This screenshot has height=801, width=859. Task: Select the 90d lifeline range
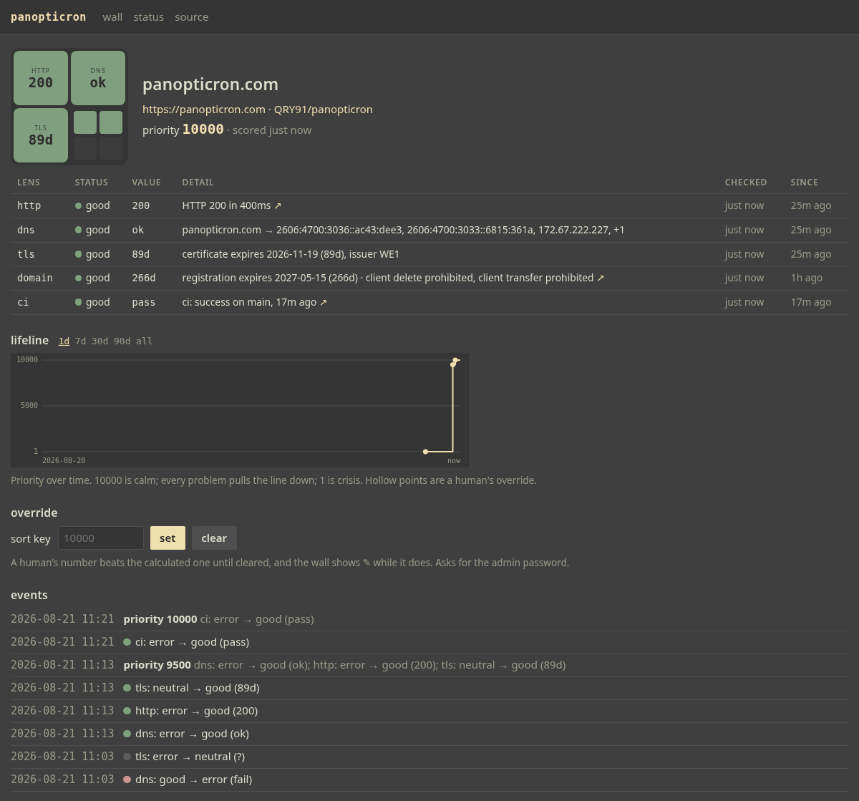[122, 341]
